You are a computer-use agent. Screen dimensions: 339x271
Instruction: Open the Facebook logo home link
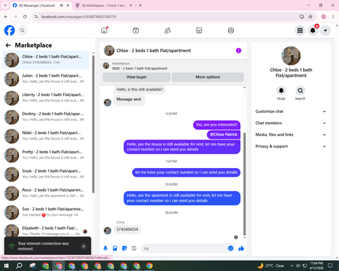pyautogui.click(x=9, y=30)
